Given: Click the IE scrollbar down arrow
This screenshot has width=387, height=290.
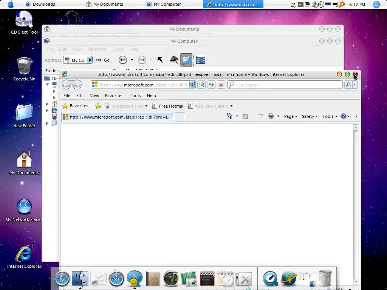Looking at the screenshot, I should 356,281.
